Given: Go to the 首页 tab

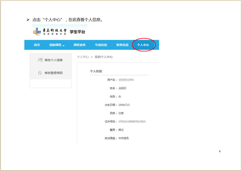Looking at the screenshot, I should click(x=37, y=45).
